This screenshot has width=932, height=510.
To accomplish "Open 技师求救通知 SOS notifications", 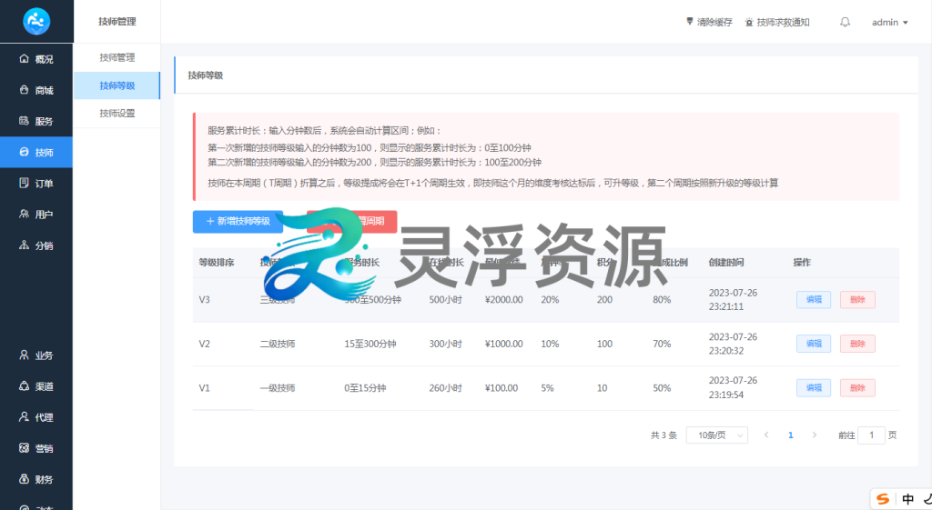I will point(777,22).
